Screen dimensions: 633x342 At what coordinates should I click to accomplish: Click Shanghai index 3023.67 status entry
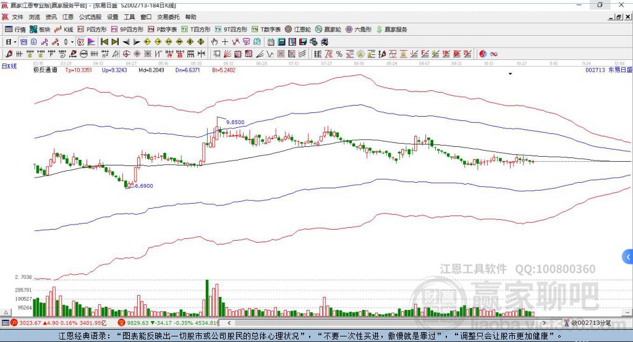(x=60, y=323)
